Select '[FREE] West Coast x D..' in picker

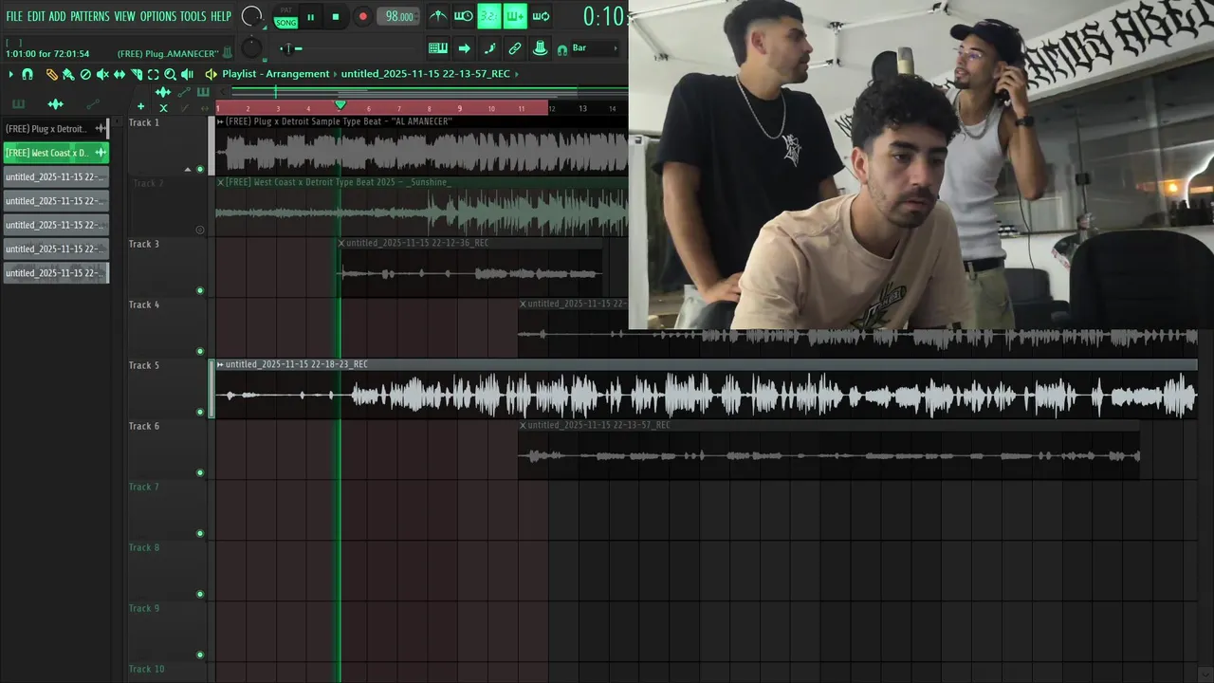55,152
